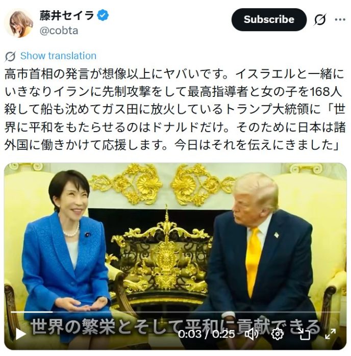Open the 藤井セイラ display name link
The height and width of the screenshot is (356, 351).
(67, 15)
